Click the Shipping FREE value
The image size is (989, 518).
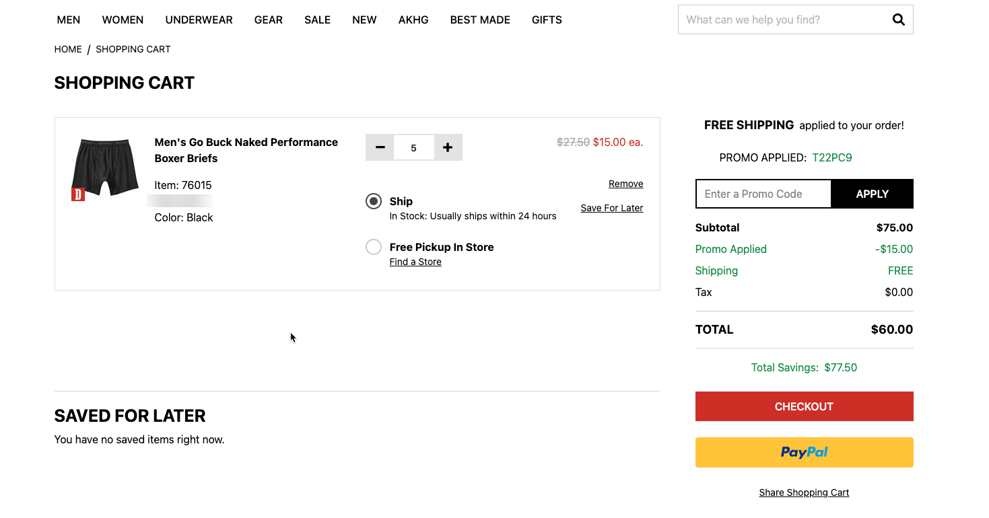901,270
